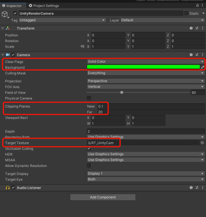Click the Background color eyedropper icon
This screenshot has height=217, width=206.
click(203, 67)
